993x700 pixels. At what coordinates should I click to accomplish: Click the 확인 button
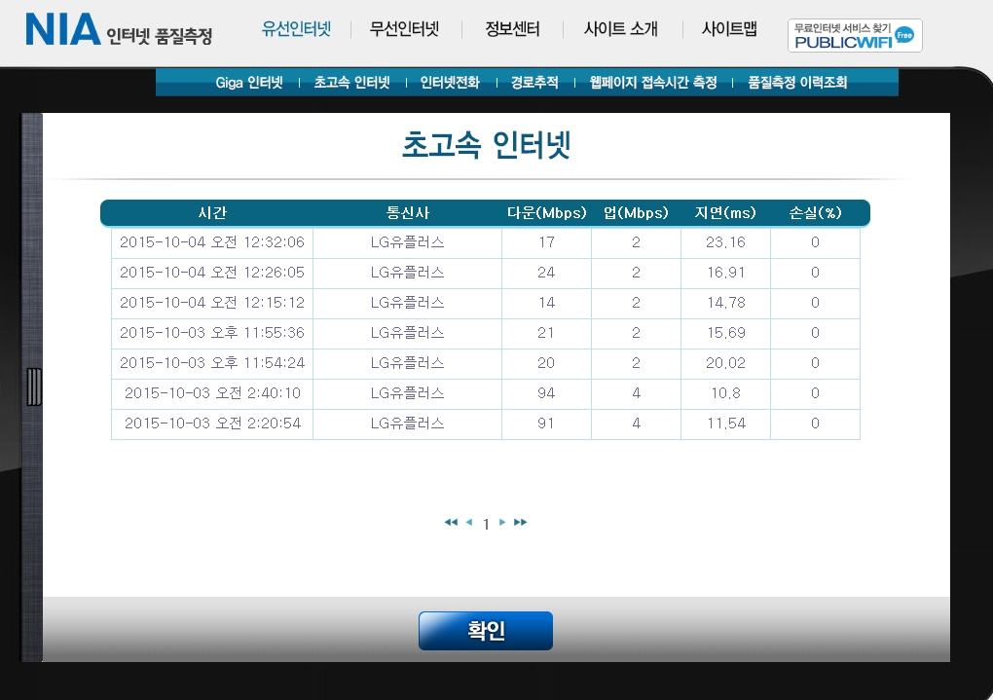(x=486, y=630)
